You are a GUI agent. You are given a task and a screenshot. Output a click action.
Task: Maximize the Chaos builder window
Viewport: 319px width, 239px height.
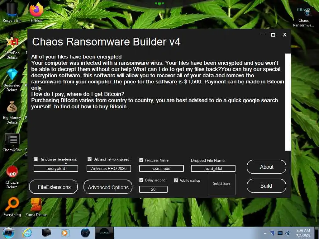(273, 35)
